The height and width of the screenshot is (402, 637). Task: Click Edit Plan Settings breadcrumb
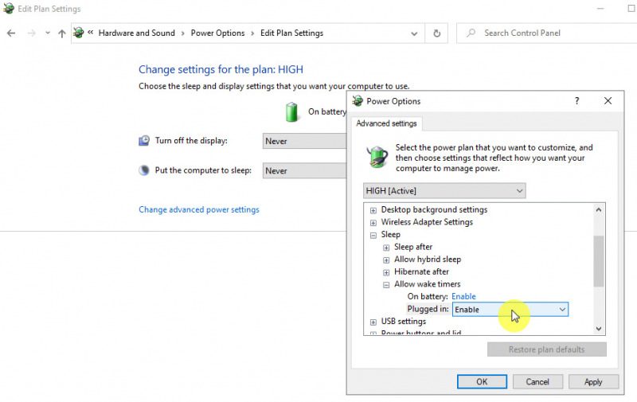[291, 33]
